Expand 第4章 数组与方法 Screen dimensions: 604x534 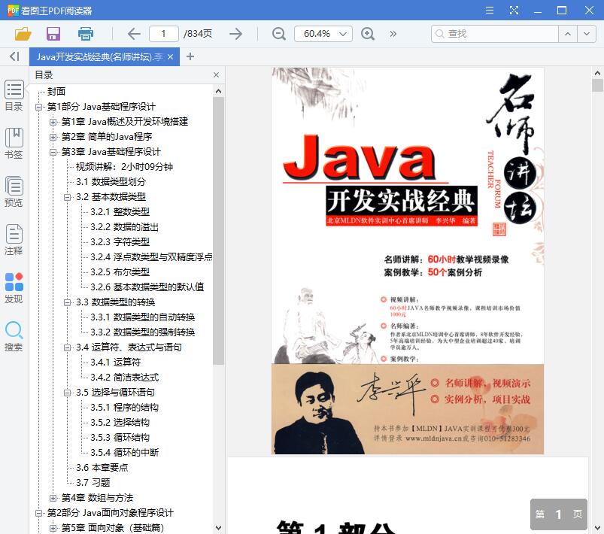(x=53, y=498)
